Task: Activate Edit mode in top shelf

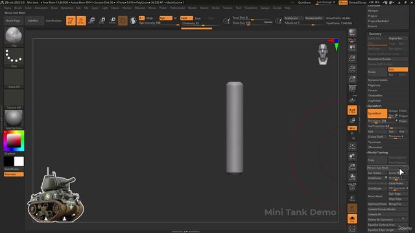Action: point(71,21)
